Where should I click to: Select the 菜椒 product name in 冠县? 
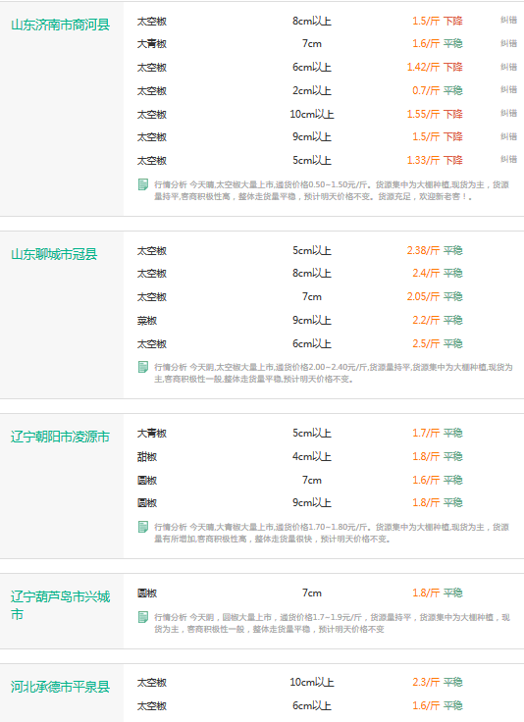[x=147, y=321]
